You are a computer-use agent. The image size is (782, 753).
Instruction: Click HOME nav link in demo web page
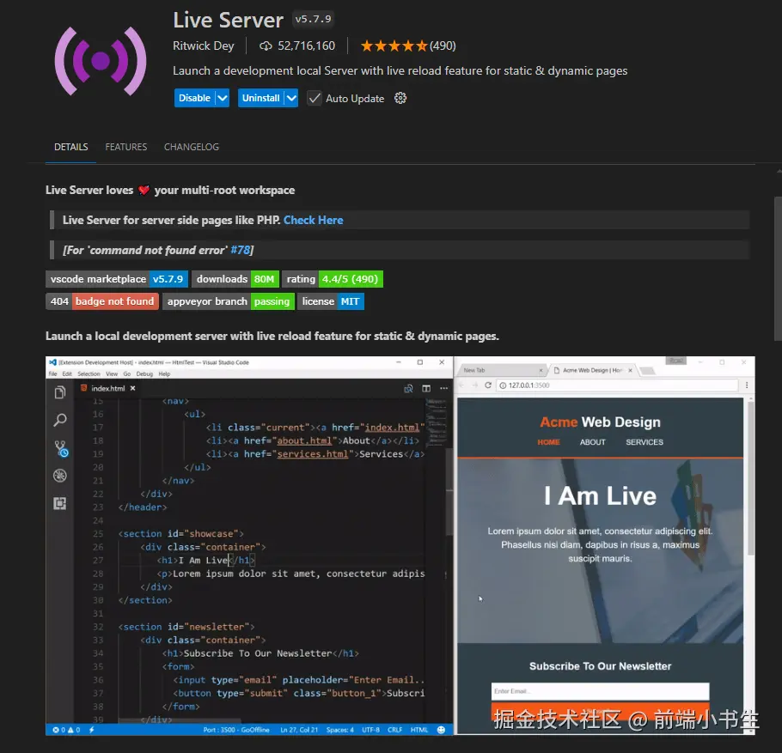(548, 442)
